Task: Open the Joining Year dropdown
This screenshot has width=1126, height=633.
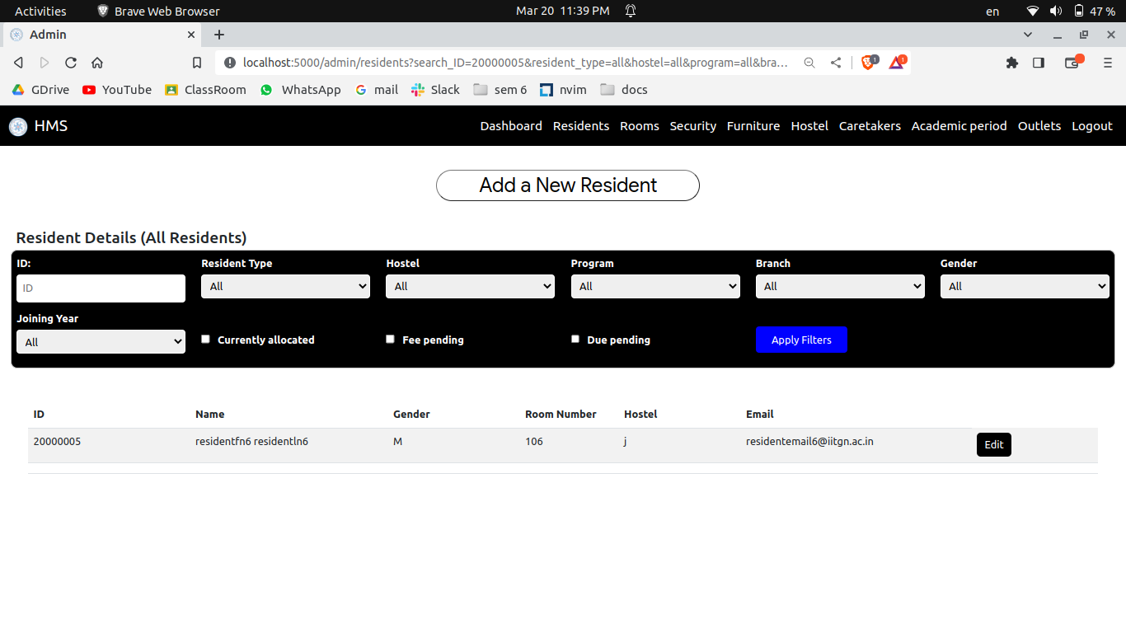Action: [101, 340]
